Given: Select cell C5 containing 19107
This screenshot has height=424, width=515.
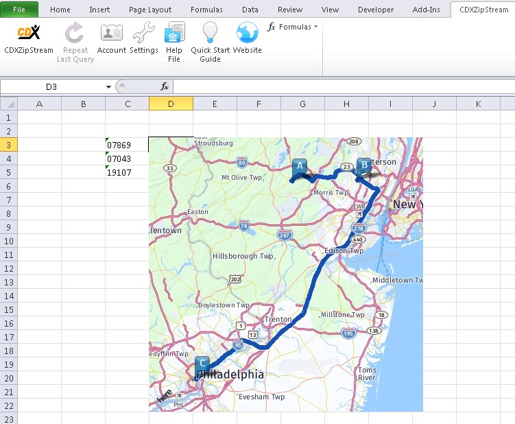Looking at the screenshot, I should 127,172.
